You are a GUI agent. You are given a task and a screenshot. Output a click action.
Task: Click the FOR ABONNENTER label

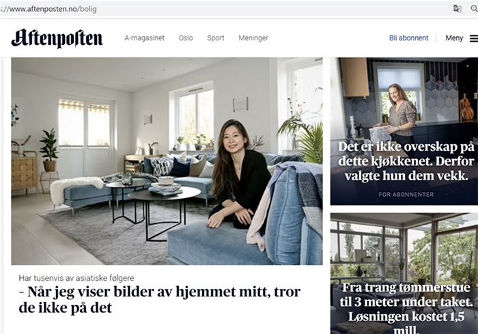[406, 194]
